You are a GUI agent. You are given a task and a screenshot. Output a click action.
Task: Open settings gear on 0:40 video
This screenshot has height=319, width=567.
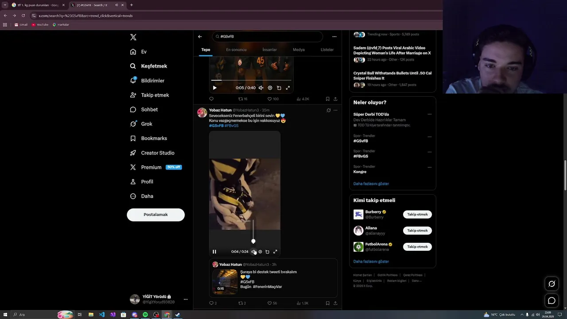pyautogui.click(x=270, y=88)
